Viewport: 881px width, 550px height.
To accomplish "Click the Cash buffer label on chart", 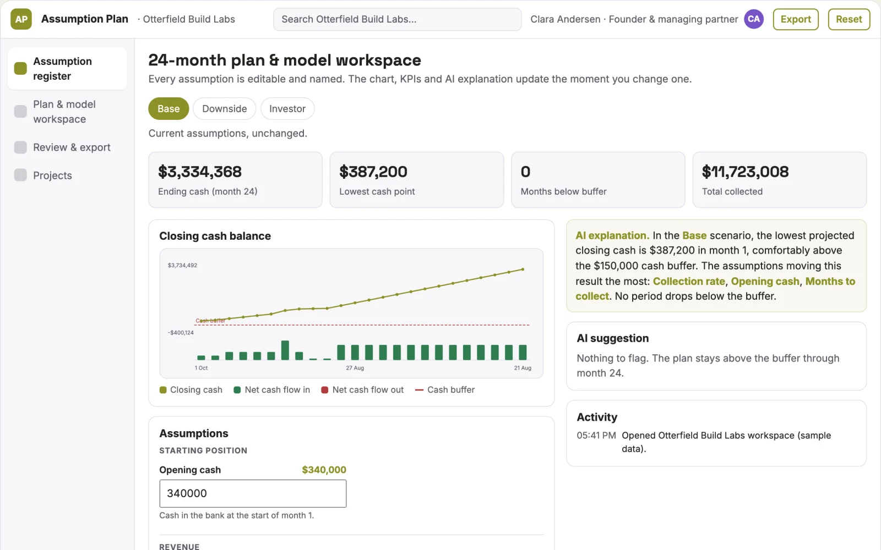I will [210, 321].
